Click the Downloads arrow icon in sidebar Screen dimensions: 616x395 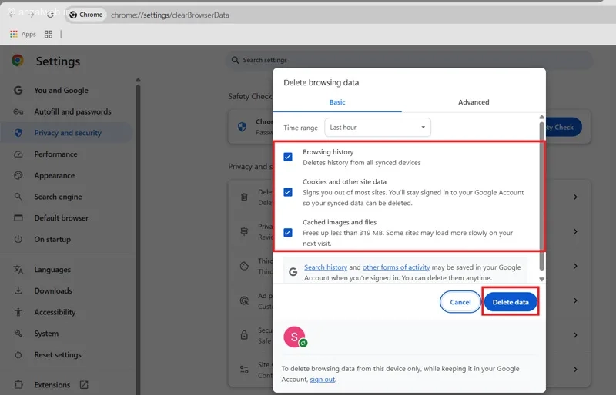[x=18, y=291]
